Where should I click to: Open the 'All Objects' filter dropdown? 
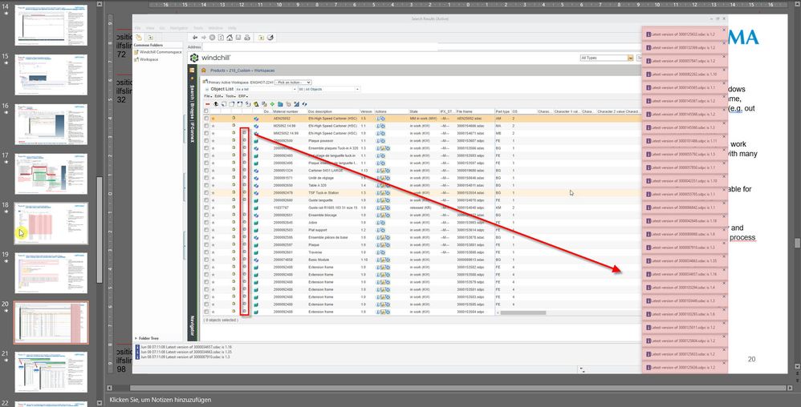click(327, 89)
